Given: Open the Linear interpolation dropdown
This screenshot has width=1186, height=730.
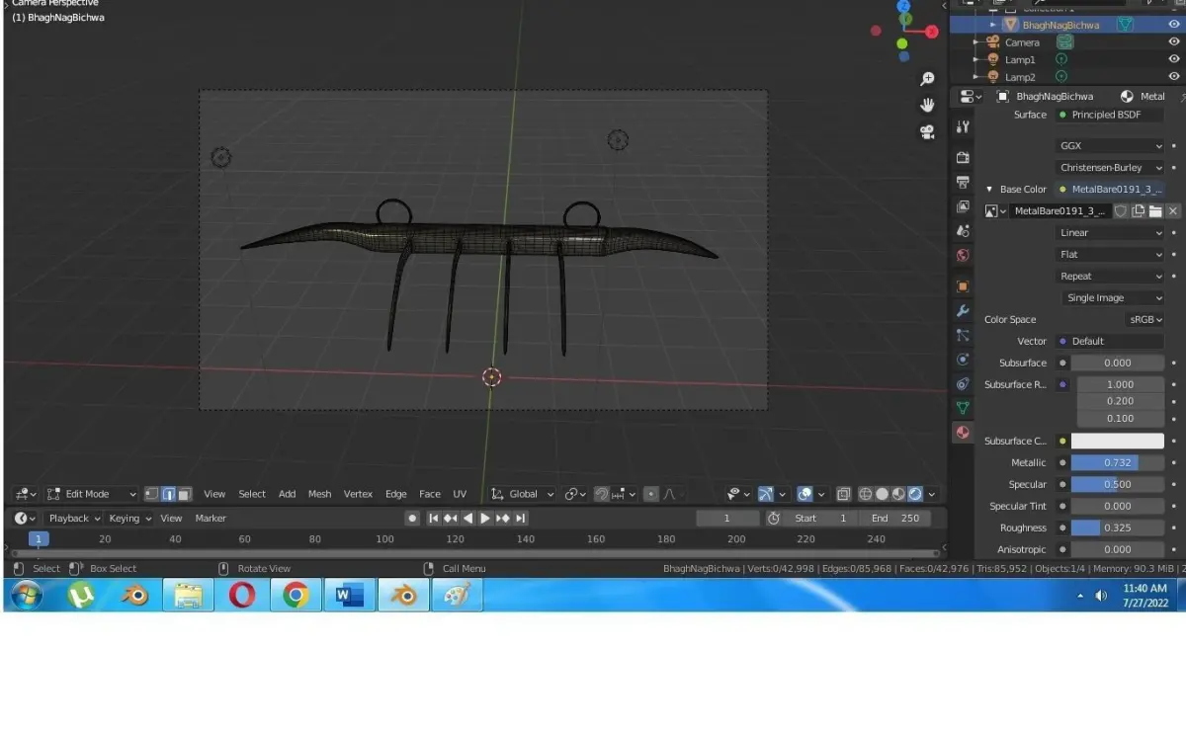Looking at the screenshot, I should tap(1110, 233).
